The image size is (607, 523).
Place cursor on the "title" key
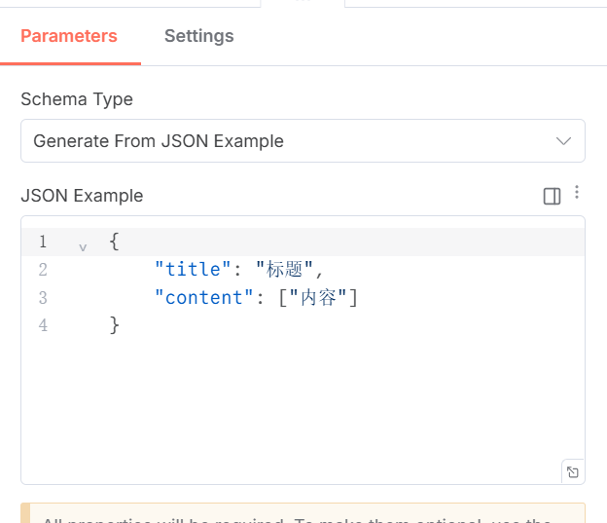(193, 270)
